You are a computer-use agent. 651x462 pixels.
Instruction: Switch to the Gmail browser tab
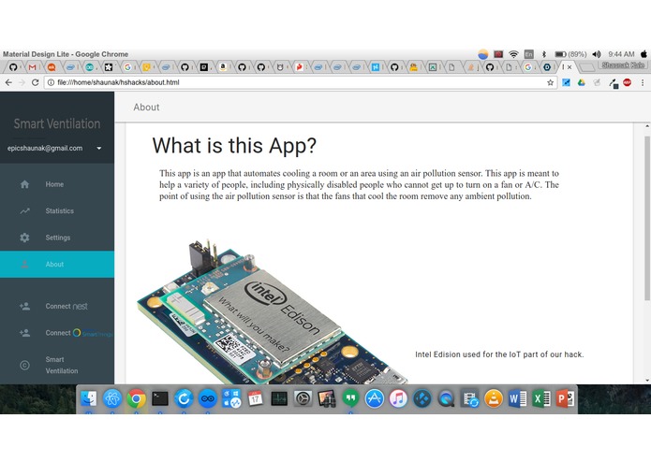tap(33, 67)
